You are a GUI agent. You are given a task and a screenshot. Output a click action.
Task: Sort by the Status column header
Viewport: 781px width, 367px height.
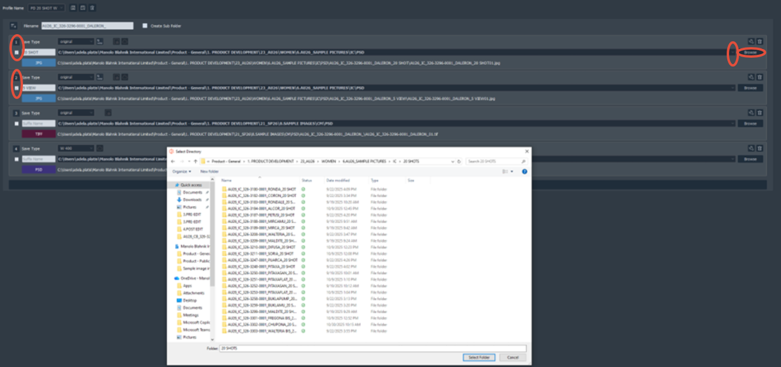(306, 180)
